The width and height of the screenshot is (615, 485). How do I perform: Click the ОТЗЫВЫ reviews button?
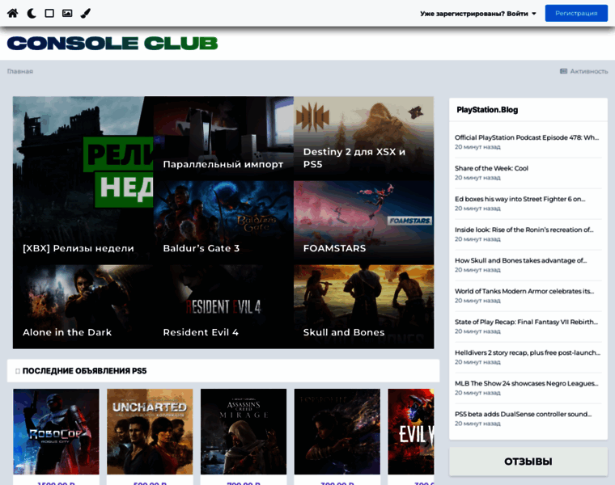tap(528, 462)
